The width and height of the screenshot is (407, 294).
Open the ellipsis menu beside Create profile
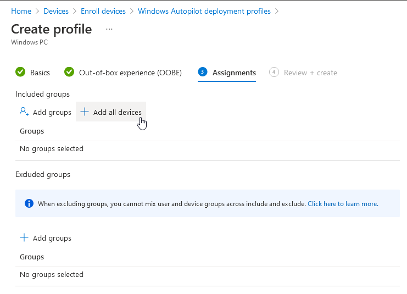(x=109, y=29)
